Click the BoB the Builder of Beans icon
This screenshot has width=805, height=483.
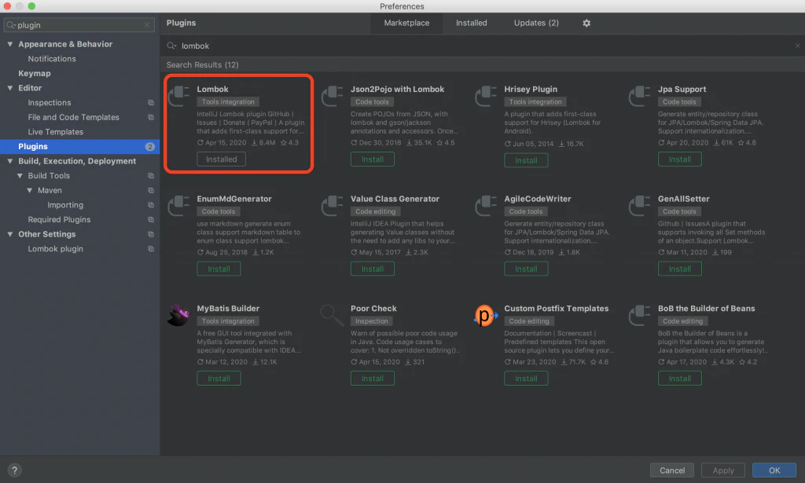(640, 316)
